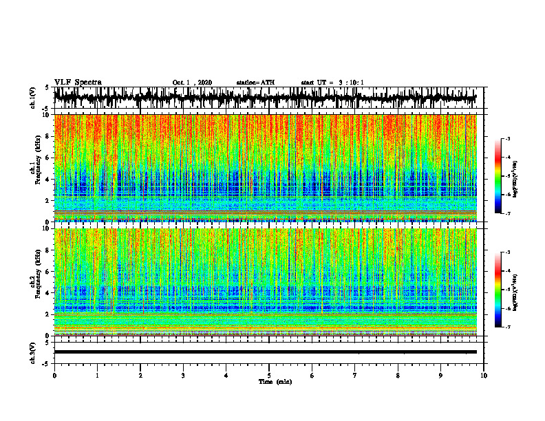Click time axis tick label 4
545x421 pixels.
point(226,376)
